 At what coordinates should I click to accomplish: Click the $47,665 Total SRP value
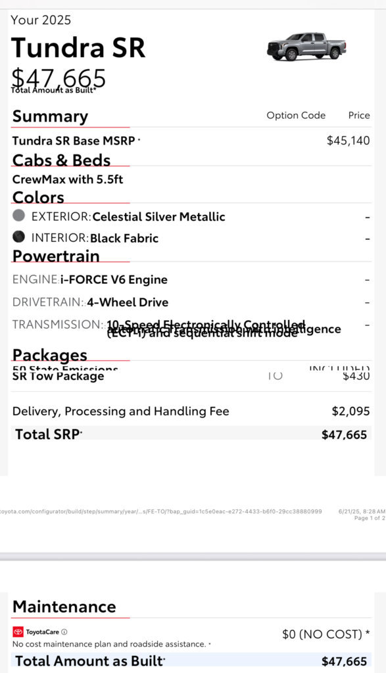pyautogui.click(x=344, y=435)
